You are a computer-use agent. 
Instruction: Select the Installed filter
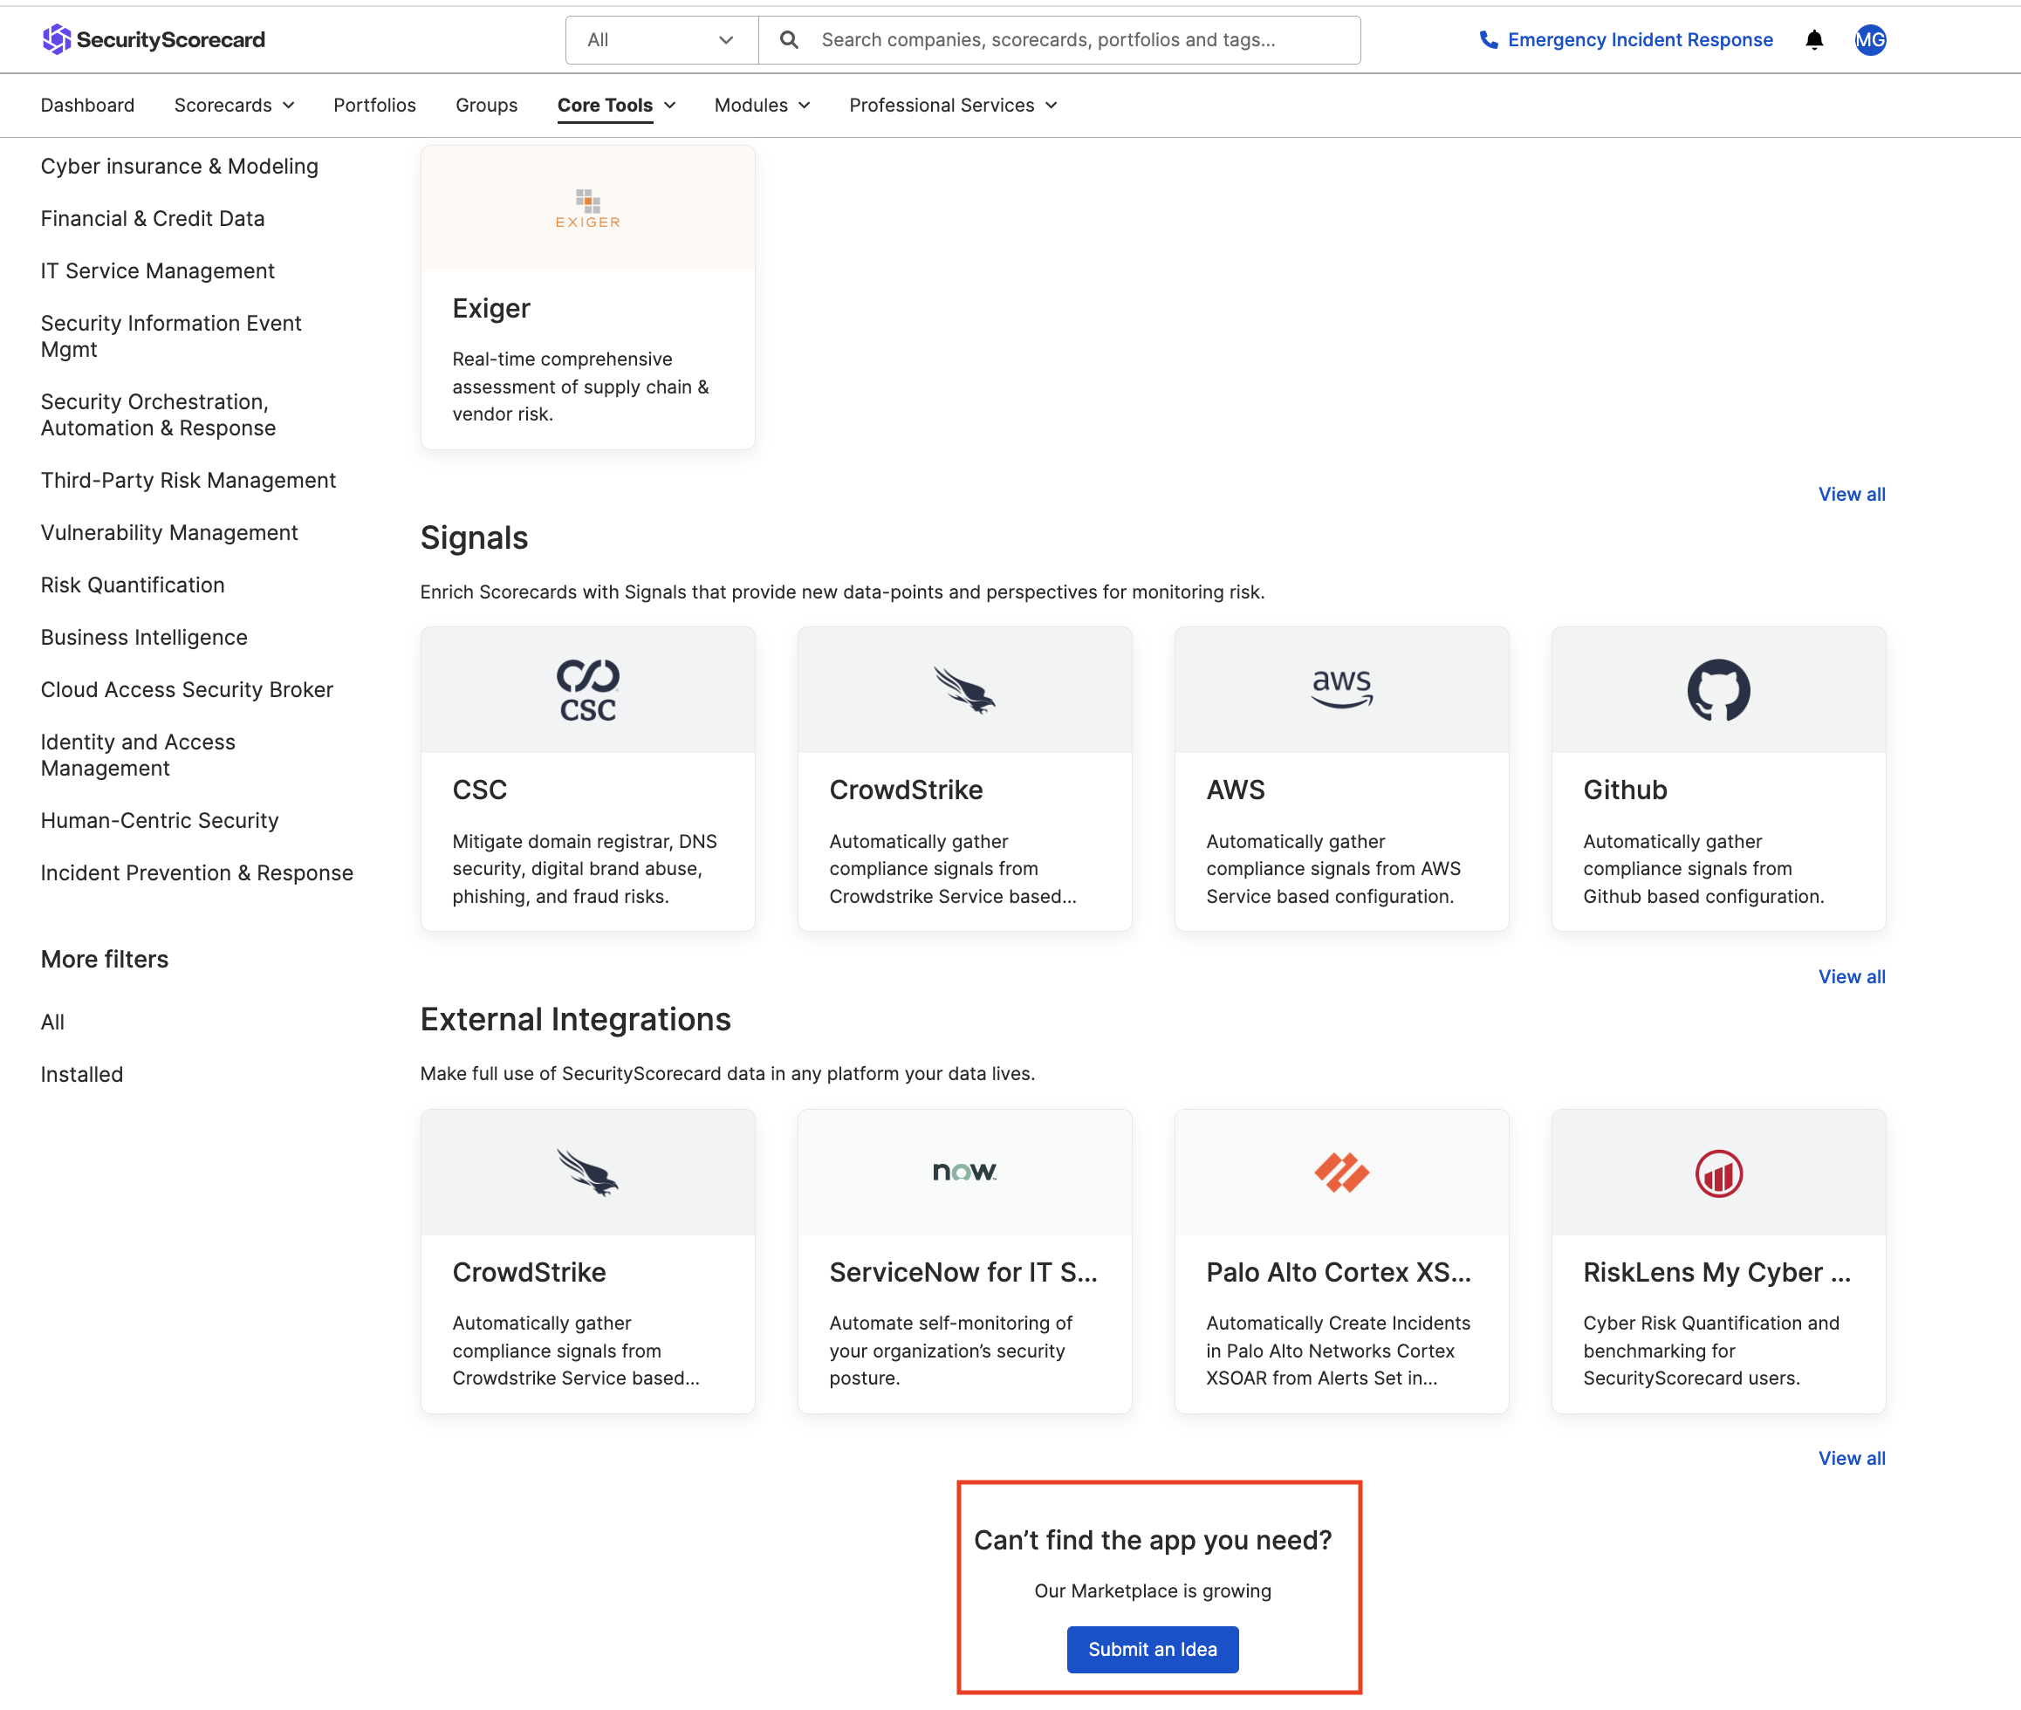point(81,1074)
